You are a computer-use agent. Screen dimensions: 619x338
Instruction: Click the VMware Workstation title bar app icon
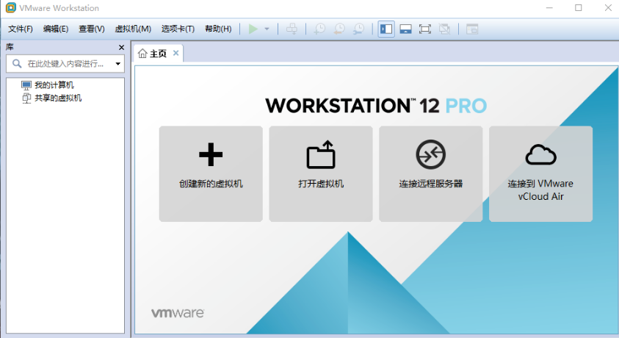pos(11,7)
